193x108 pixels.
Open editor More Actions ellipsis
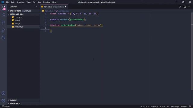coord(189,7)
